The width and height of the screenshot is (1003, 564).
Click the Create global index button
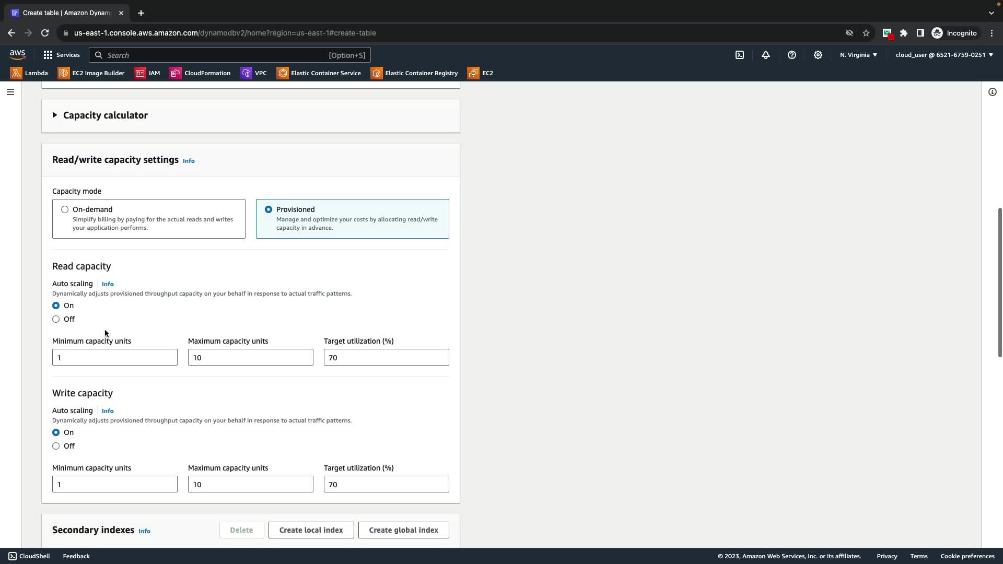tap(403, 530)
